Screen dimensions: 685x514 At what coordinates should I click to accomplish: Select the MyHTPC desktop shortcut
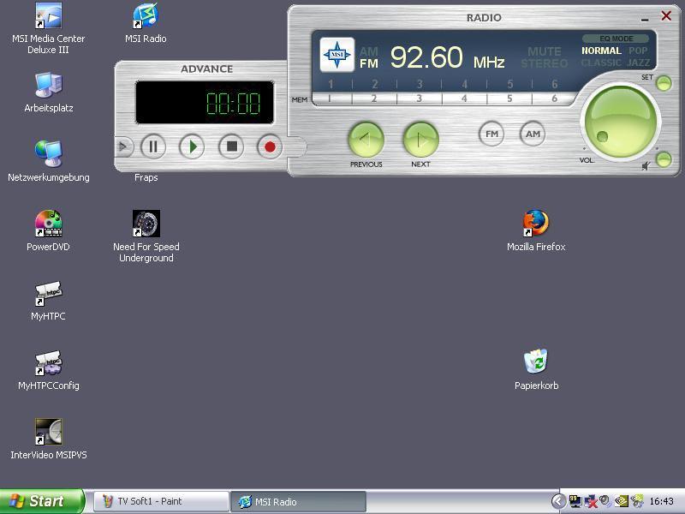click(x=49, y=301)
